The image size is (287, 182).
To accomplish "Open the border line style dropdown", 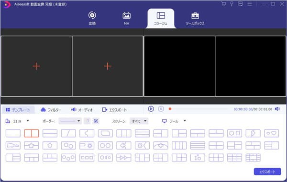I will tap(70, 121).
